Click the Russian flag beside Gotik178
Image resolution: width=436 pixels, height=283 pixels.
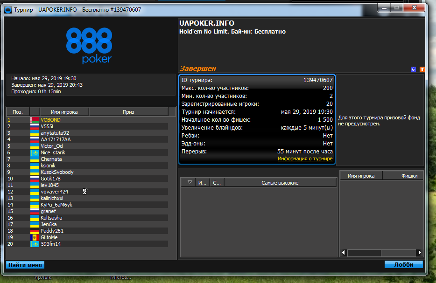[x=35, y=179]
